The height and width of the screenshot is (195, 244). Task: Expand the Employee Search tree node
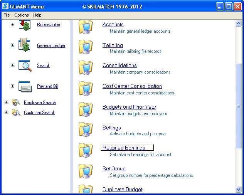click(6, 102)
